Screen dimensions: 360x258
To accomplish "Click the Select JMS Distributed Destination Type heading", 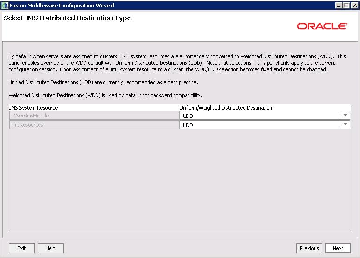I will [x=67, y=18].
